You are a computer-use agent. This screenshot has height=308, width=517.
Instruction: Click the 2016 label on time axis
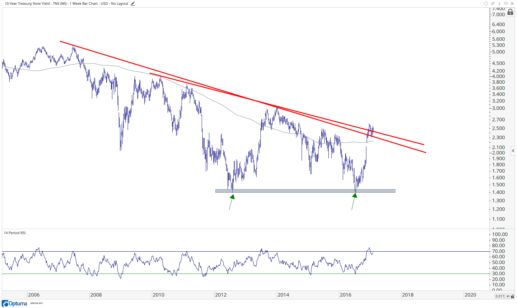point(346,295)
